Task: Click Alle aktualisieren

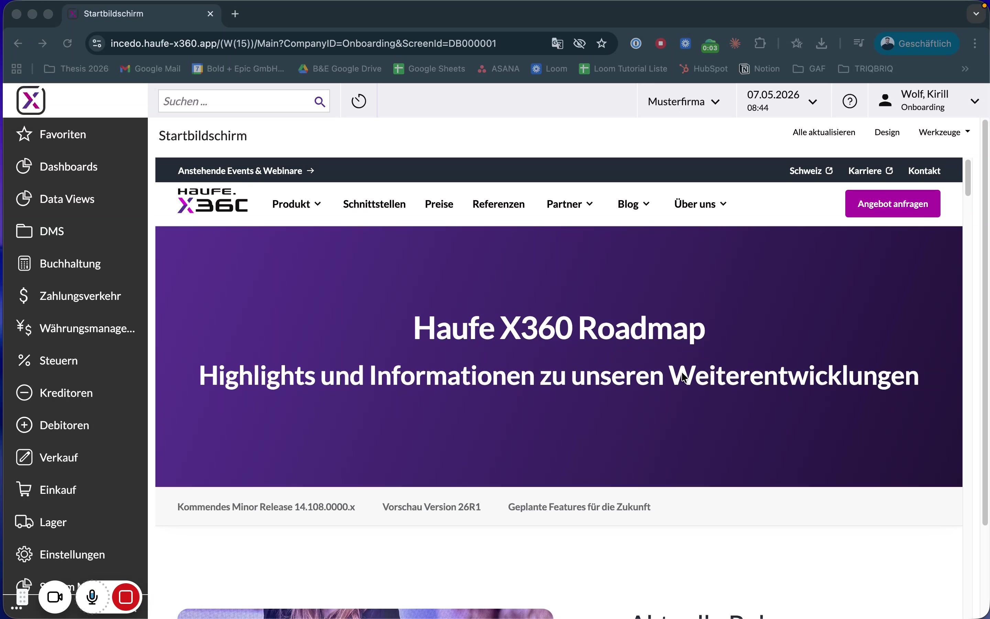Action: 824,132
